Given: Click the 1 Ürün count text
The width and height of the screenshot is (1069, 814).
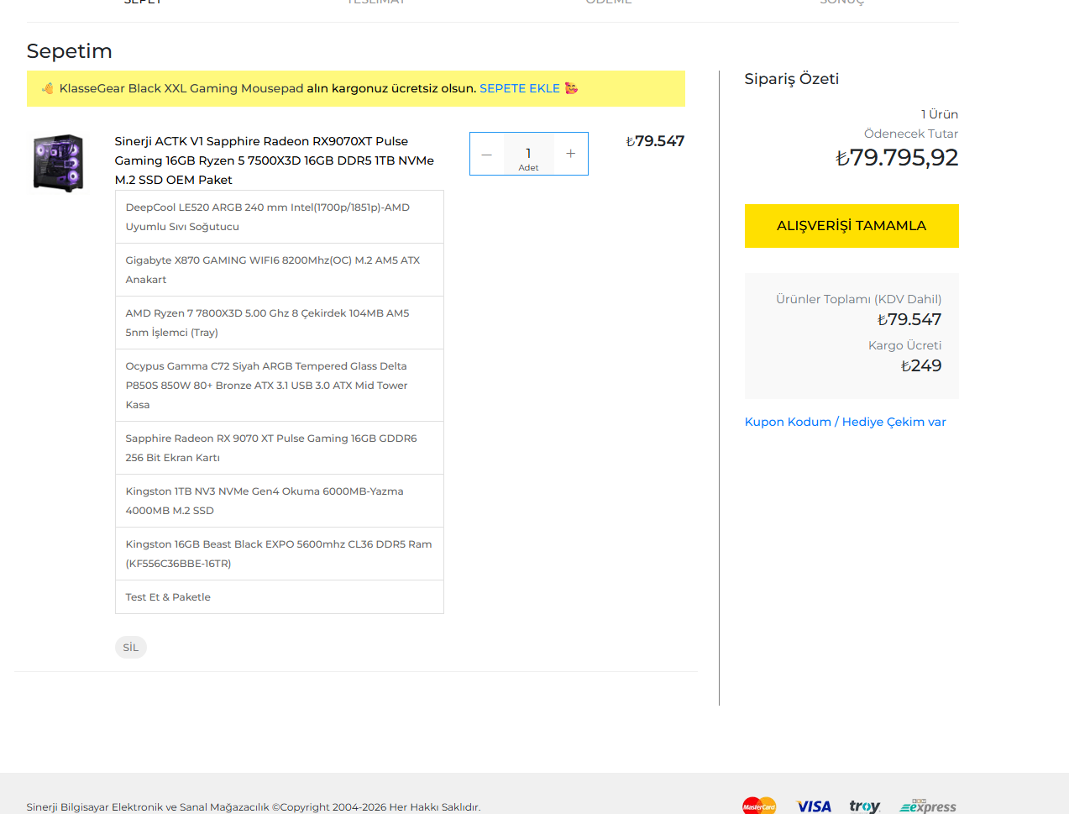Looking at the screenshot, I should 940,114.
